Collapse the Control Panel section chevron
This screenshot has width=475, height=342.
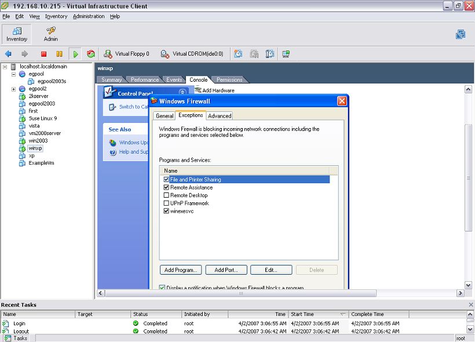coord(182,92)
